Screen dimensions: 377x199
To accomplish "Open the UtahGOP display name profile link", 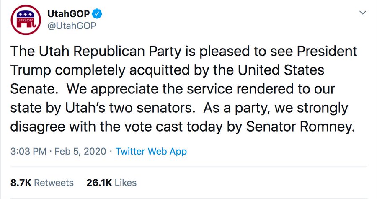I will coord(69,14).
